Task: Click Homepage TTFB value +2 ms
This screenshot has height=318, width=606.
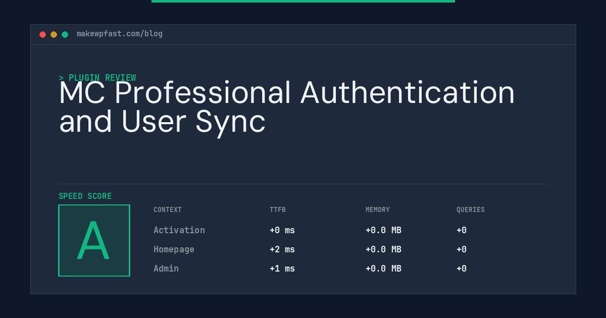Action: [x=282, y=249]
